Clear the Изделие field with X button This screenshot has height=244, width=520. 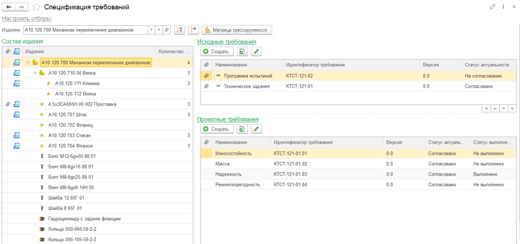click(159, 30)
